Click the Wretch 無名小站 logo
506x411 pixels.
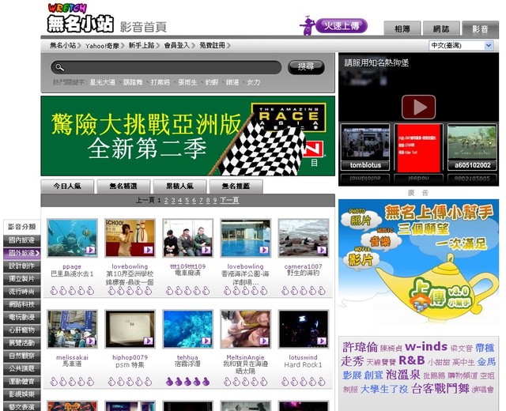coord(81,18)
